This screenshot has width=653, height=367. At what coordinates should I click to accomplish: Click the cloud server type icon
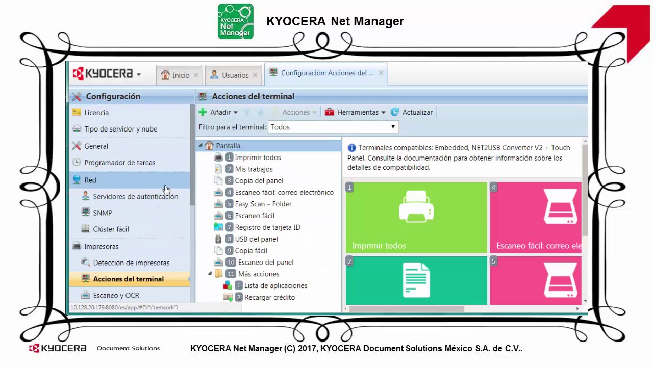(77, 128)
